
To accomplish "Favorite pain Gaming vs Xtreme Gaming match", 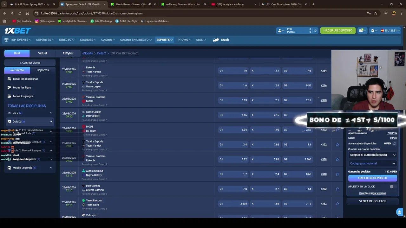I will [337, 189].
